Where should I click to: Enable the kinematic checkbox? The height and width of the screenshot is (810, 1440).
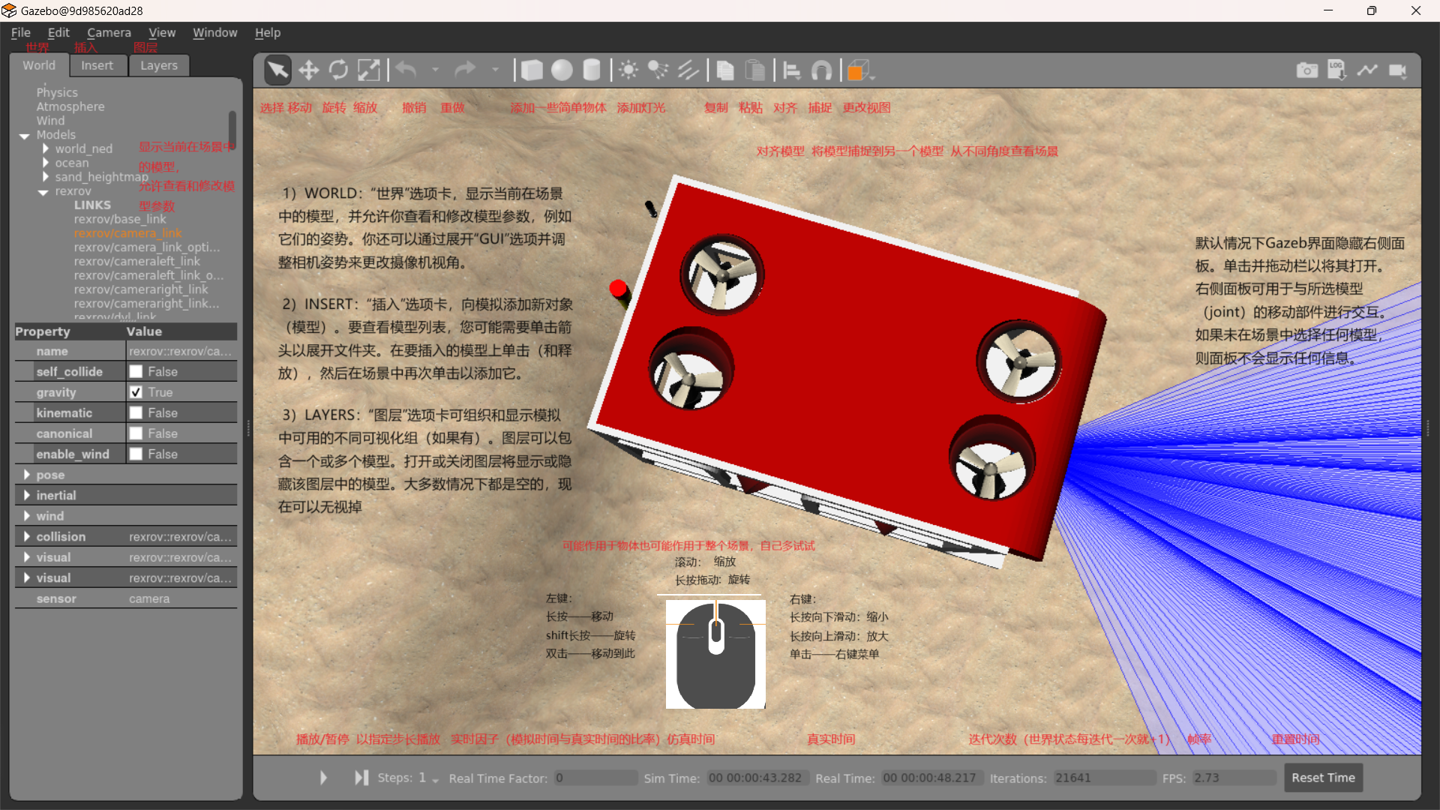pos(136,412)
